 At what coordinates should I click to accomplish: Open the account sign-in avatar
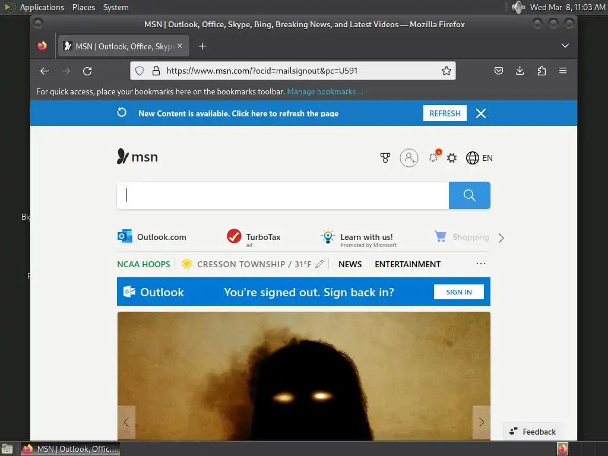pos(409,158)
